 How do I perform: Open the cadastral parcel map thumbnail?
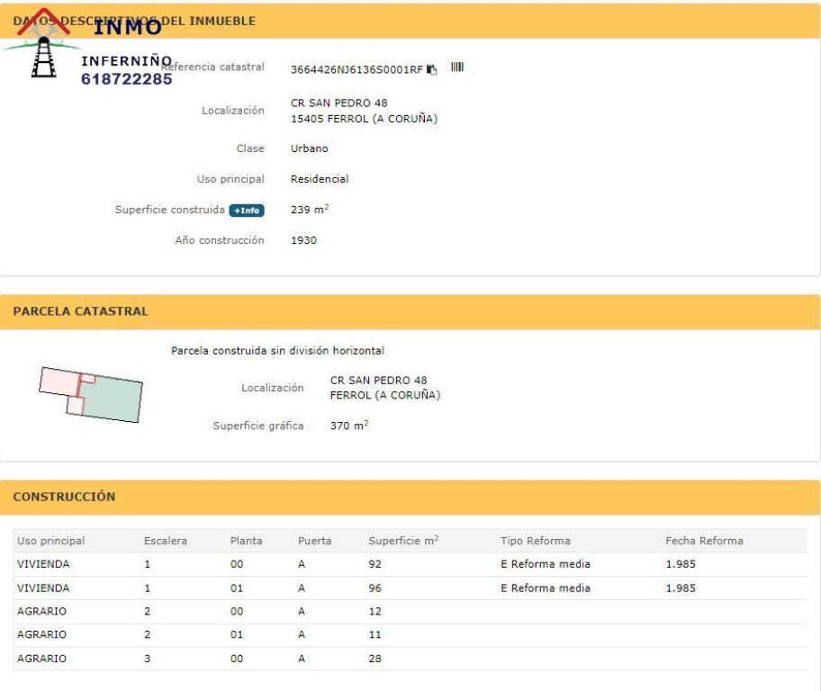point(91,394)
